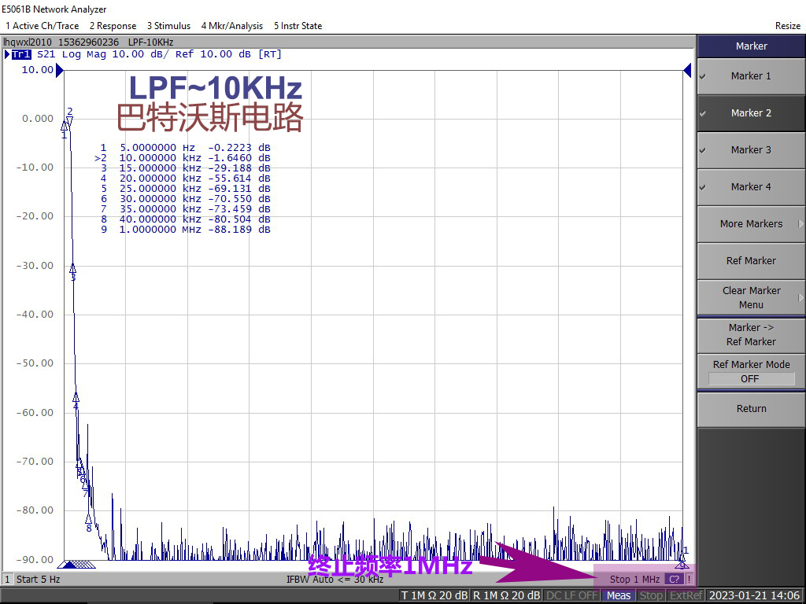
Task: Toggle Marker 4 checkmark
Action: [x=751, y=187]
